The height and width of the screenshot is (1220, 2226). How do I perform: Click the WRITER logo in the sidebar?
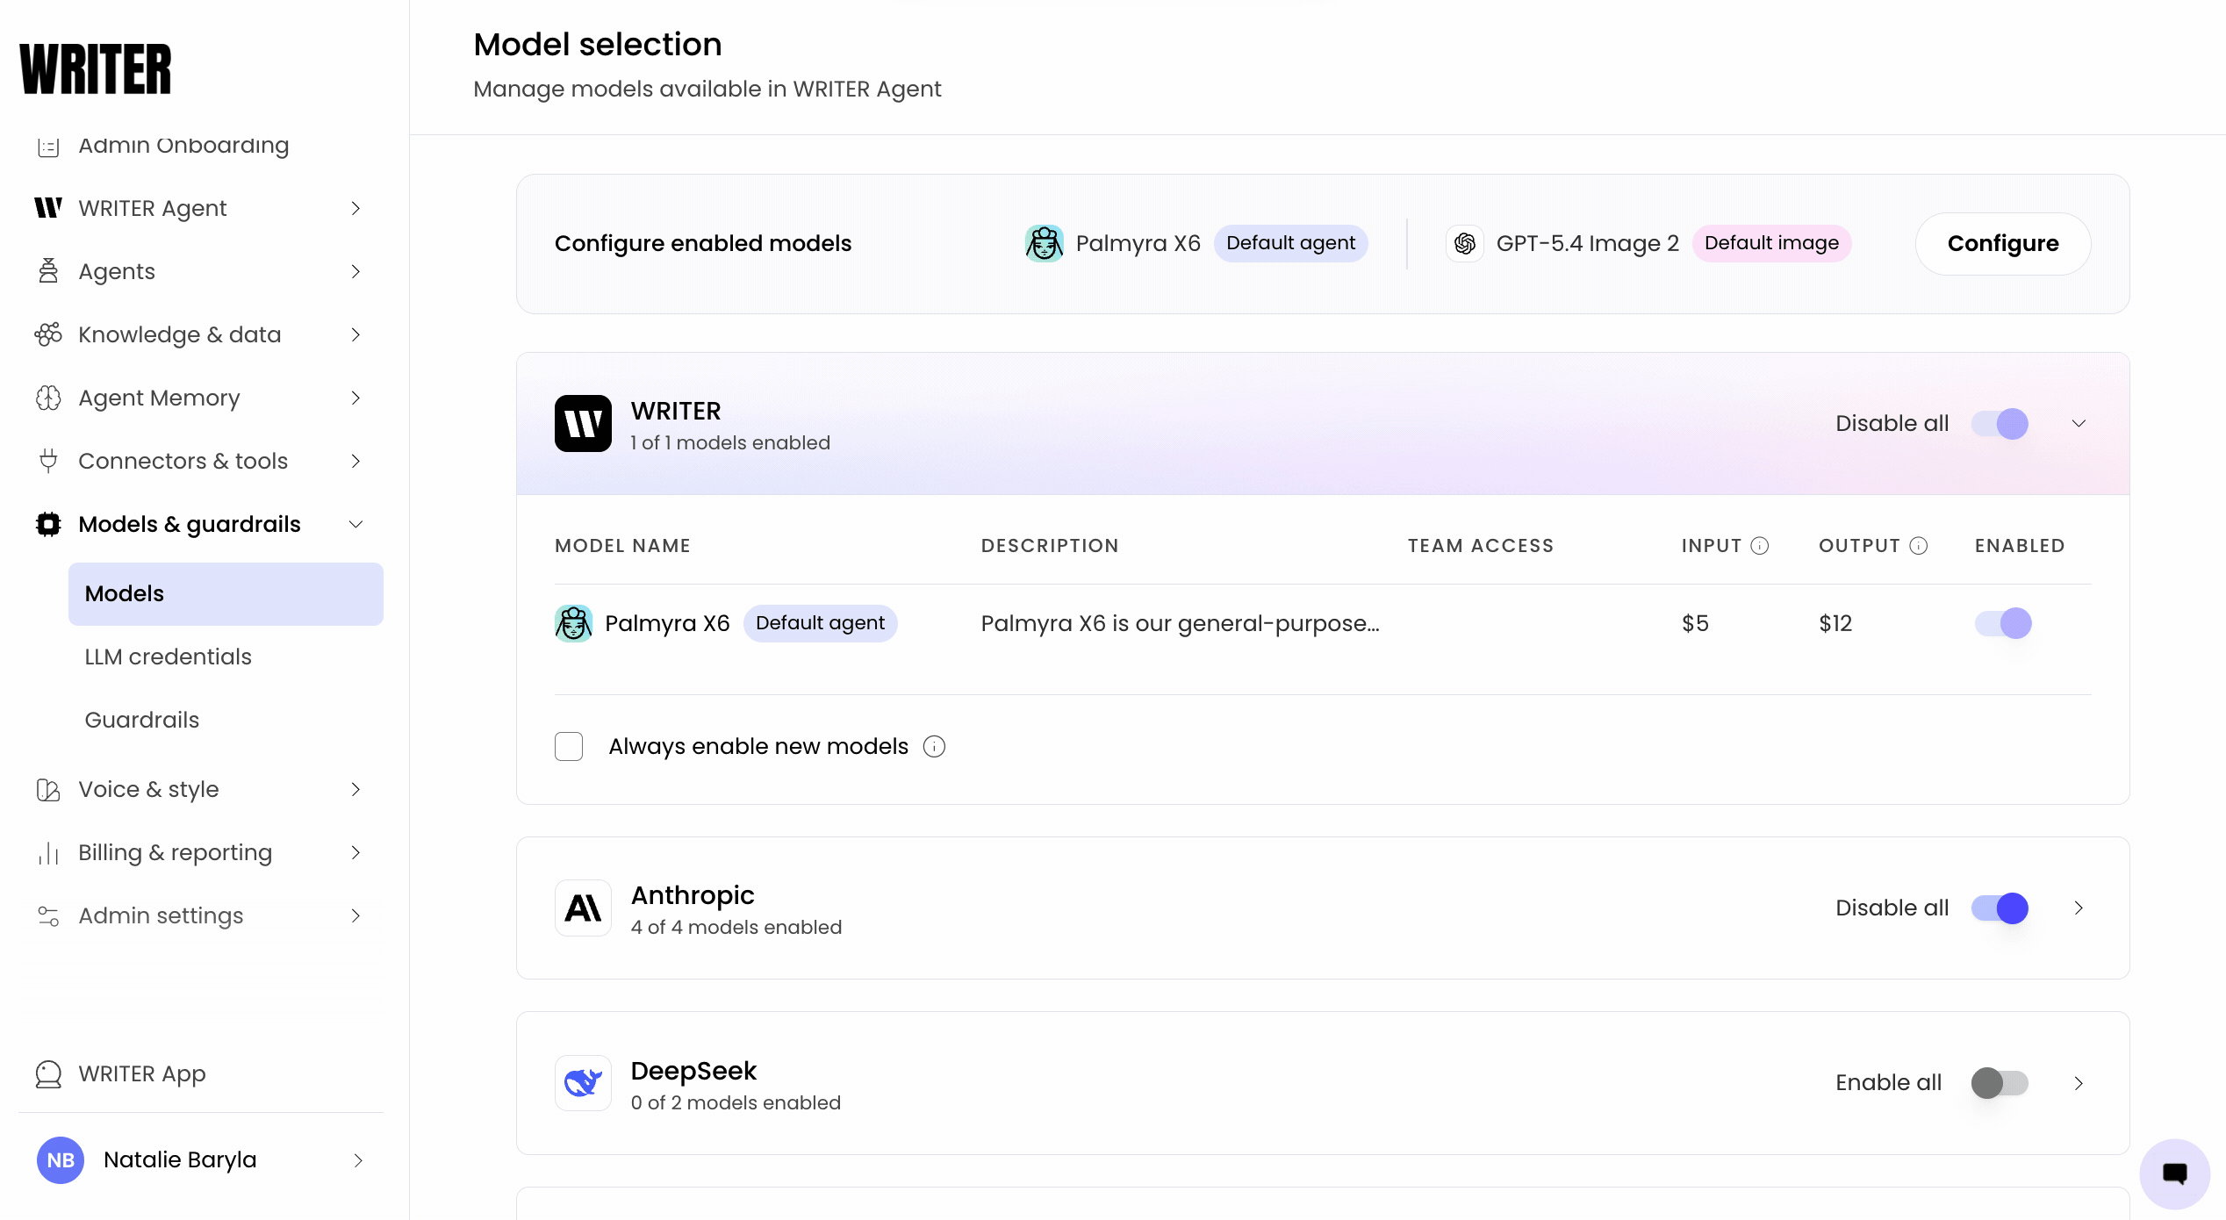point(96,68)
